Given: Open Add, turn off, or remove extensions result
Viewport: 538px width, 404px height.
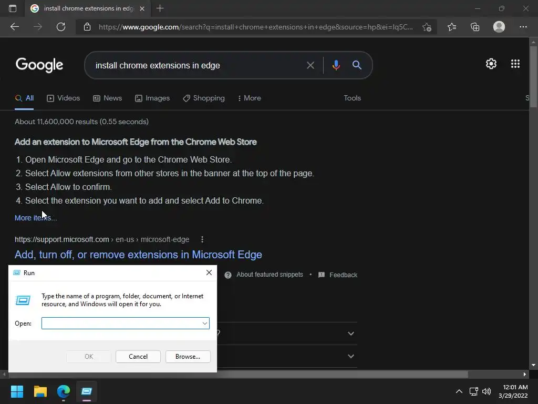Looking at the screenshot, I should [x=138, y=255].
